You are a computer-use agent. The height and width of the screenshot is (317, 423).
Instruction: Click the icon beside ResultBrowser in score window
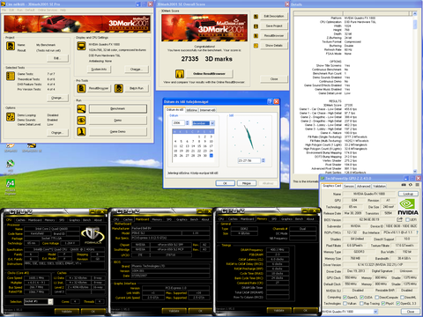[x=256, y=36]
